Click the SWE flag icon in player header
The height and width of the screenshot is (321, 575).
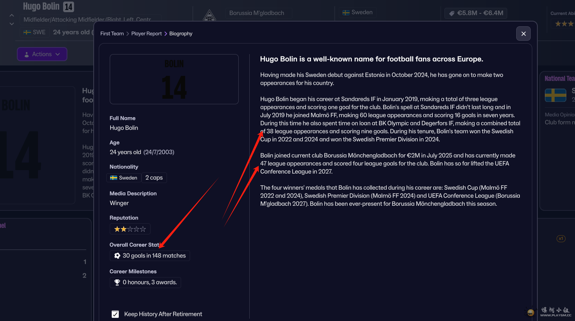click(27, 32)
